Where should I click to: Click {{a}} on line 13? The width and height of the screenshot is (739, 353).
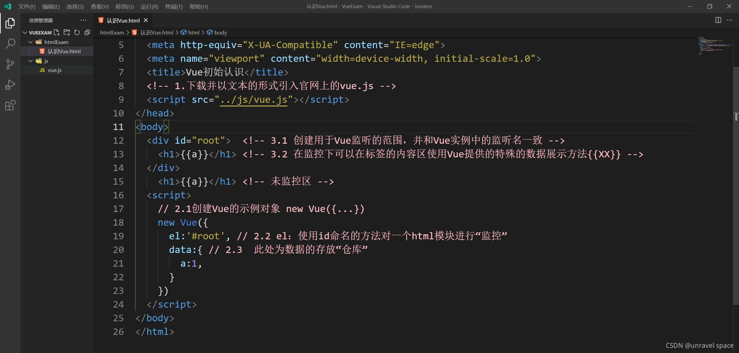coord(194,154)
